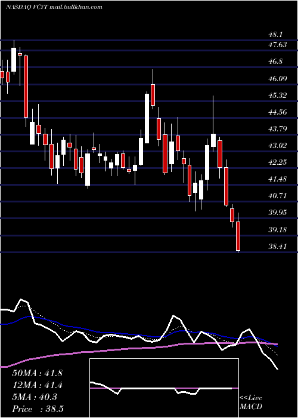Click the 39.95 price level label
Image resolution: width=298 pixels, height=418 pixels.
pos(277,213)
